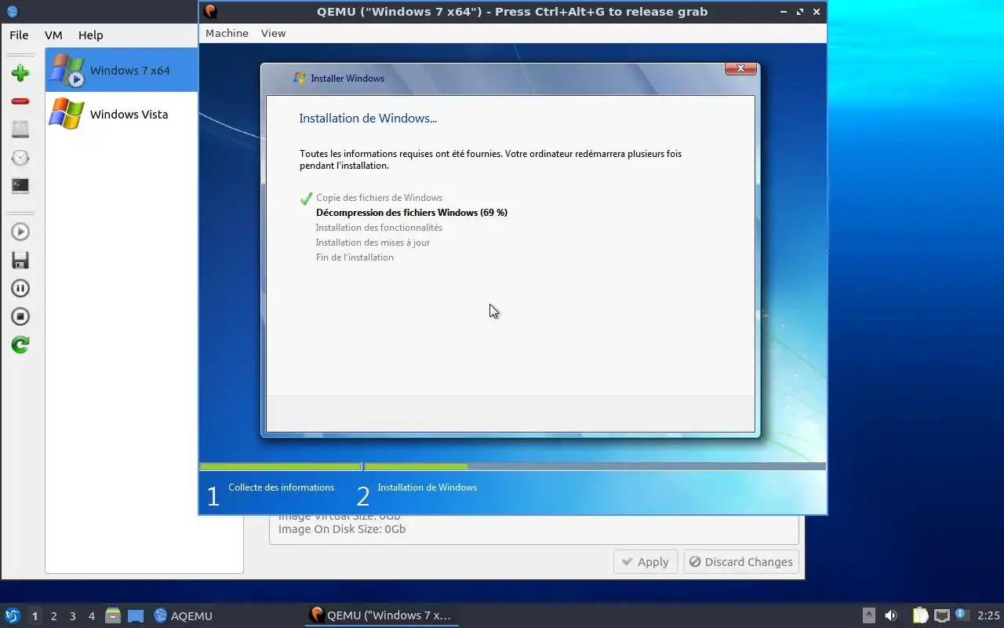
Task: Open the QEMU Machine menu
Action: [227, 33]
